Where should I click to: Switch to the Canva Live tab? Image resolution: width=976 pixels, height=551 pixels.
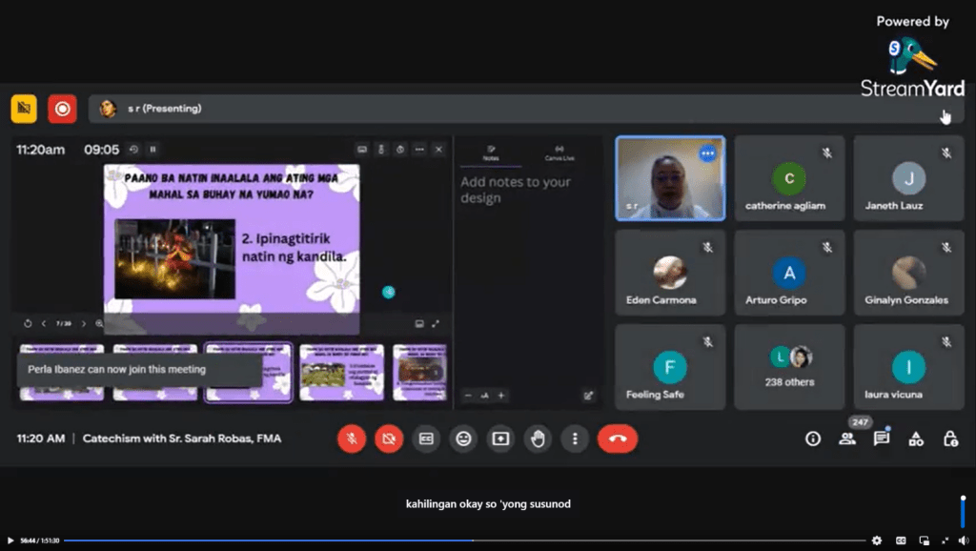coord(559,153)
